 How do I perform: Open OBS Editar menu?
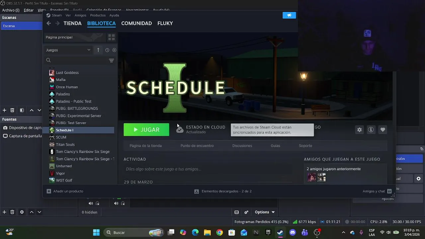pos(29,10)
